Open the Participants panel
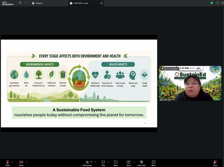Viewport: 224px width, 167px height. pyautogui.click(x=87, y=162)
